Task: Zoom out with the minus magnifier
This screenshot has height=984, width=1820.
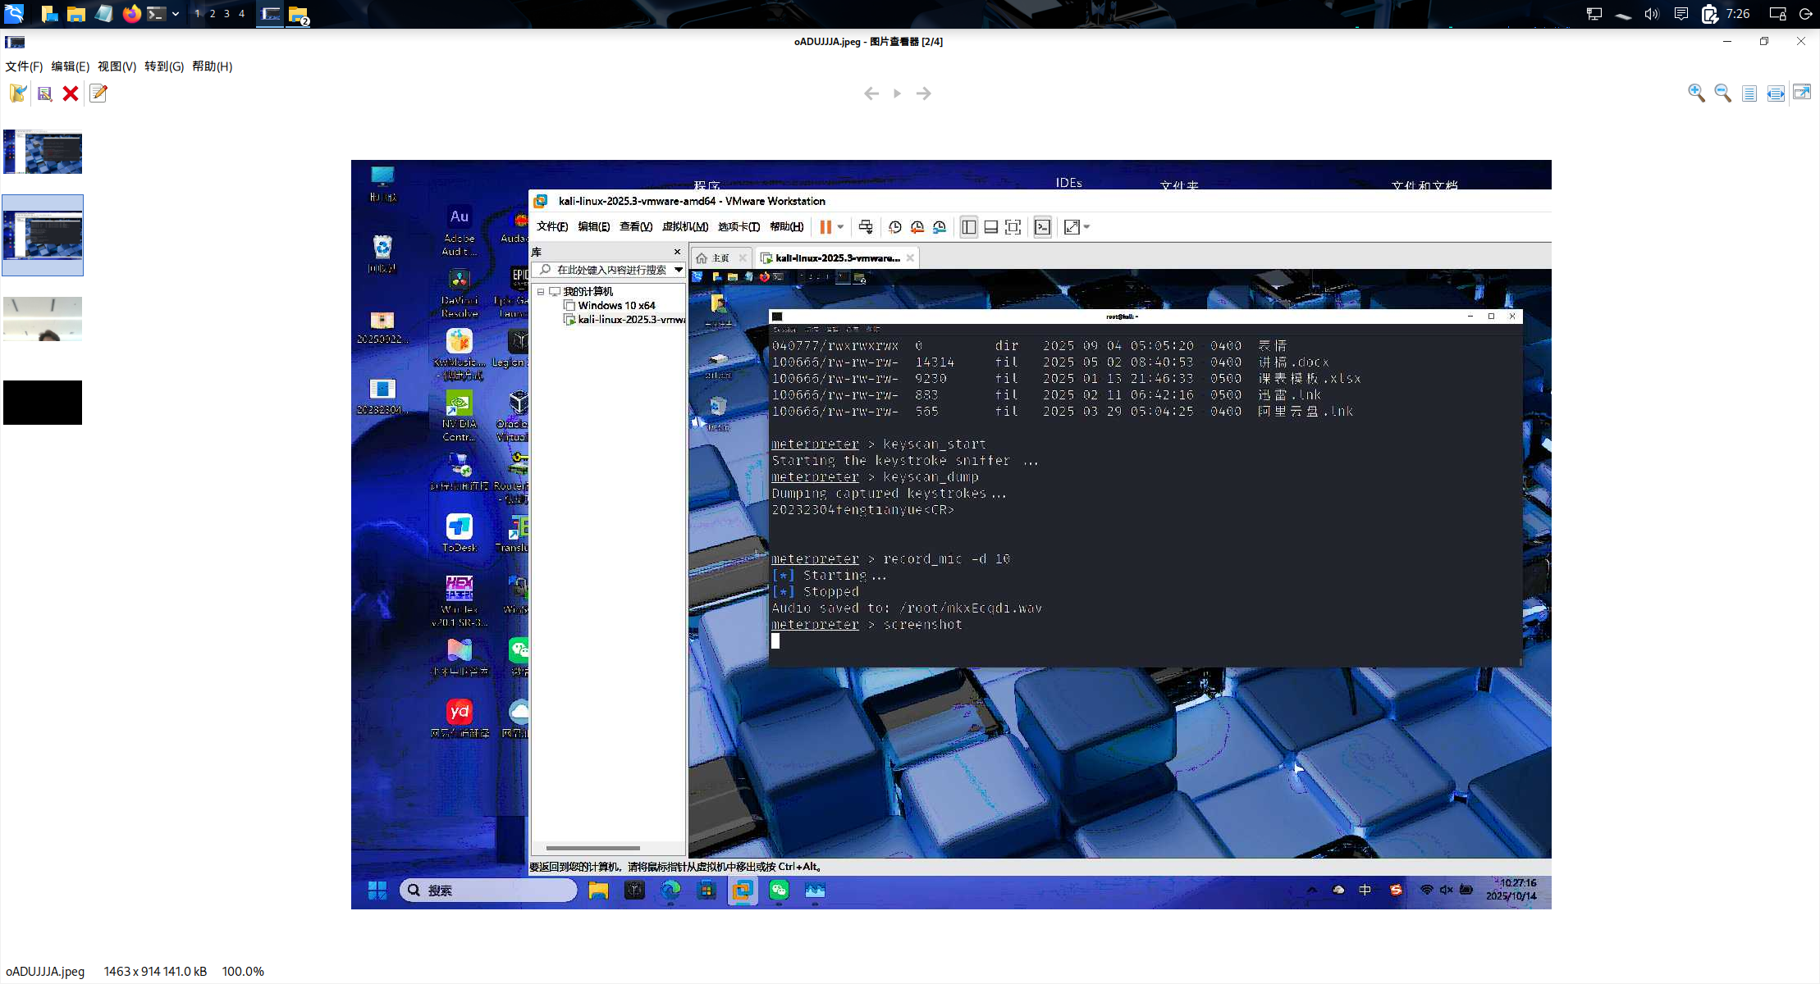Action: [x=1722, y=93]
